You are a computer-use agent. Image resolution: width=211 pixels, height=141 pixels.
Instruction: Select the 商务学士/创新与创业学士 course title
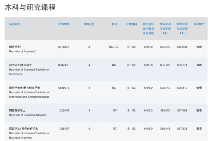click(x=24, y=88)
